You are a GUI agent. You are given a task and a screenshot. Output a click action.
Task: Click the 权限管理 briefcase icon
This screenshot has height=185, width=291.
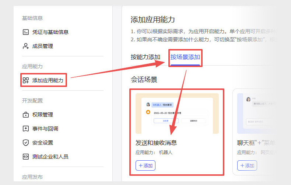point(26,115)
